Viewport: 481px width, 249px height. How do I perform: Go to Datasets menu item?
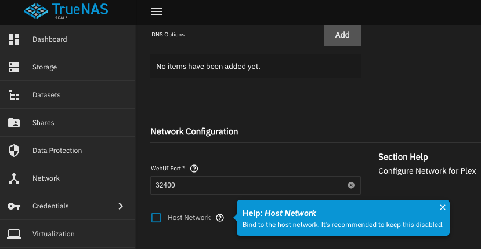[x=46, y=95]
